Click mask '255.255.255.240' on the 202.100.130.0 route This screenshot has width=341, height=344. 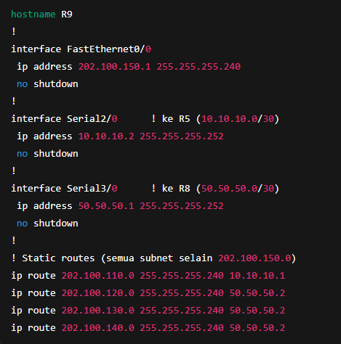point(182,311)
